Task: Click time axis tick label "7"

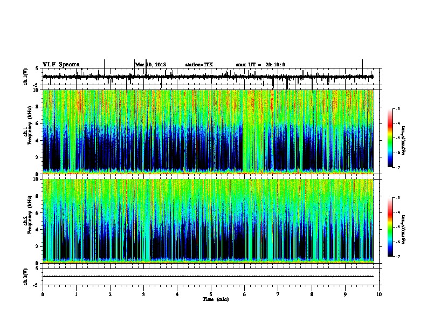Action: pos(278,294)
